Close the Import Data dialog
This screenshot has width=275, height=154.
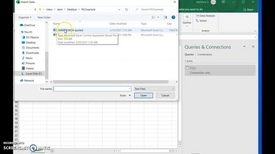[x=175, y=2]
